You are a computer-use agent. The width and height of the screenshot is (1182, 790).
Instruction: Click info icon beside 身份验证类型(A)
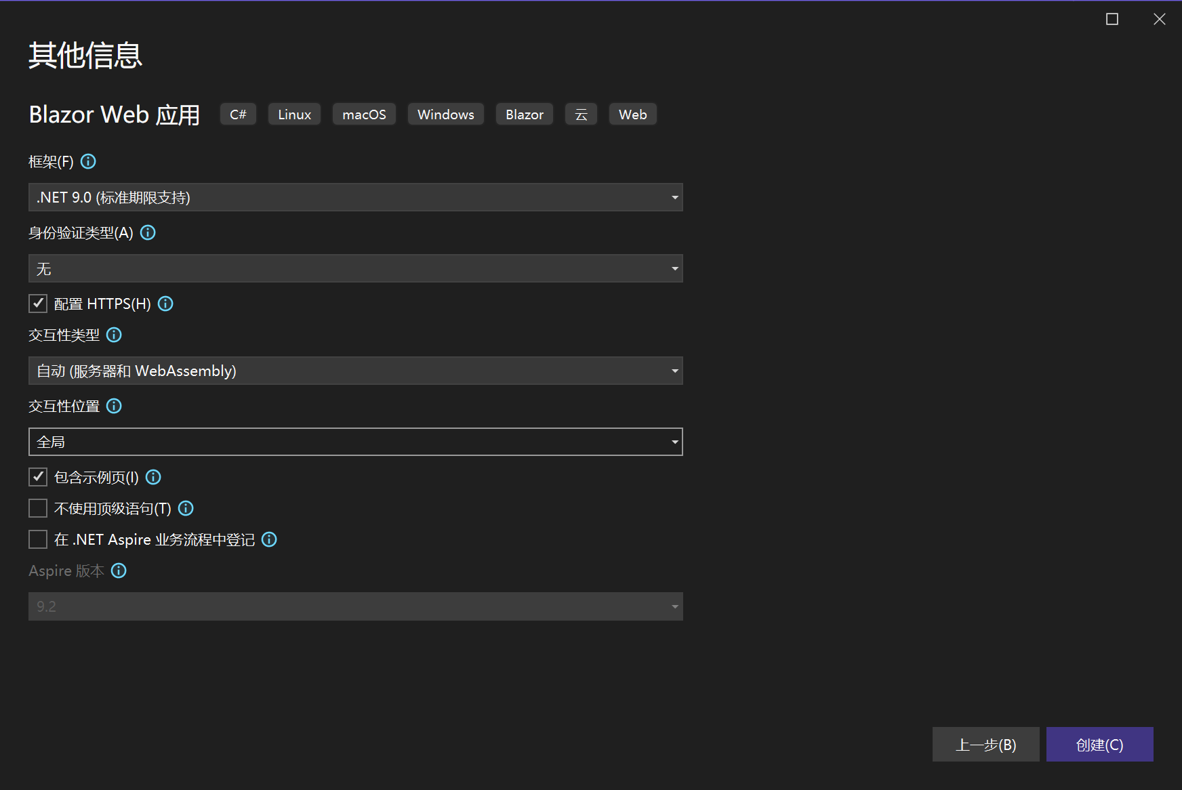pyautogui.click(x=148, y=232)
